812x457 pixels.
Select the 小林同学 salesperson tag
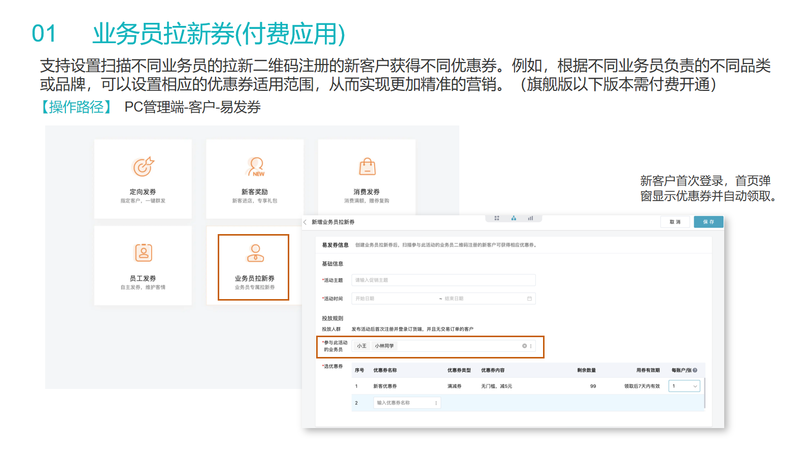point(384,346)
